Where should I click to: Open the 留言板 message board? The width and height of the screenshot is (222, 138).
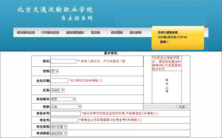click(x=96, y=32)
